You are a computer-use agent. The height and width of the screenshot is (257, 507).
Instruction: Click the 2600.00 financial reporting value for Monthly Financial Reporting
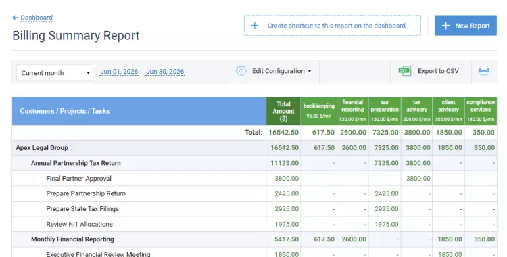[x=354, y=239]
